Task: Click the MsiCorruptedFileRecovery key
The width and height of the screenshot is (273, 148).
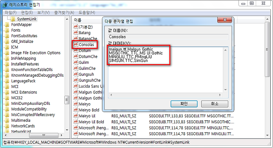Action: click(x=33, y=115)
